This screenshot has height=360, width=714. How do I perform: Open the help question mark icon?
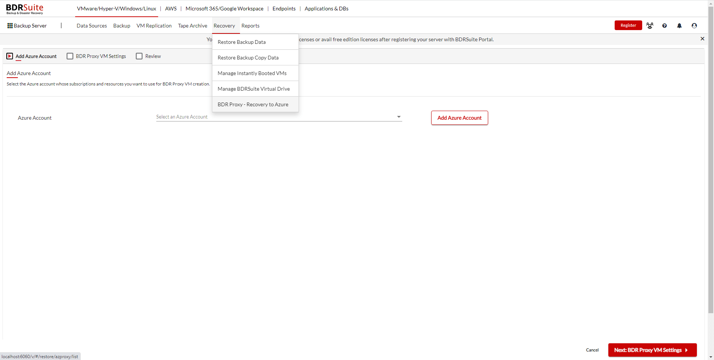(665, 26)
